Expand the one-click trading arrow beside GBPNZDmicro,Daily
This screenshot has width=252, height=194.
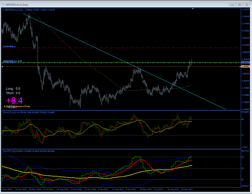click(3, 10)
